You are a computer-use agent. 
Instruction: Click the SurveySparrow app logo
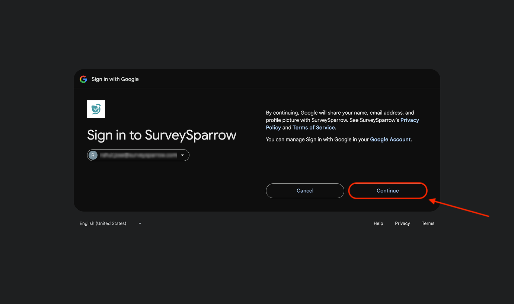96,109
